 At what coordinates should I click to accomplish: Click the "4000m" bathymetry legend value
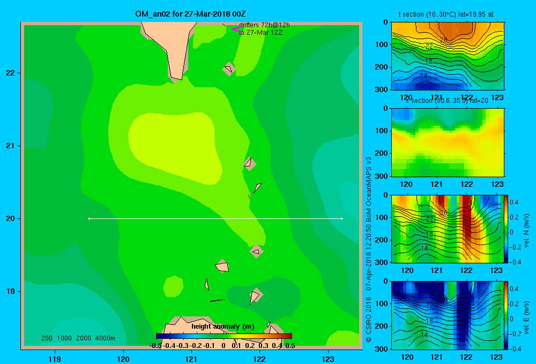tap(105, 338)
